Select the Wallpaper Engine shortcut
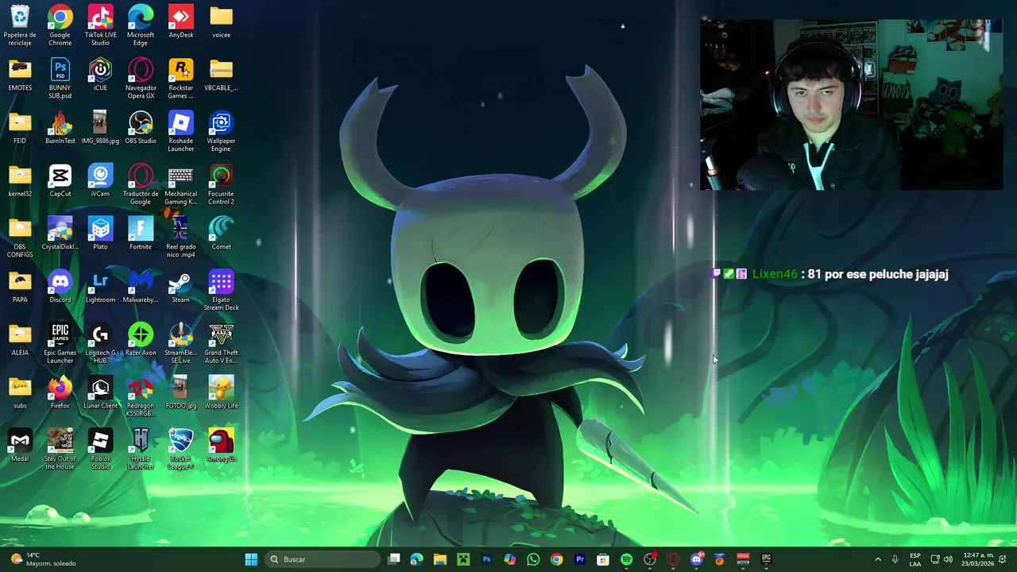This screenshot has height=572, width=1017. [221, 131]
